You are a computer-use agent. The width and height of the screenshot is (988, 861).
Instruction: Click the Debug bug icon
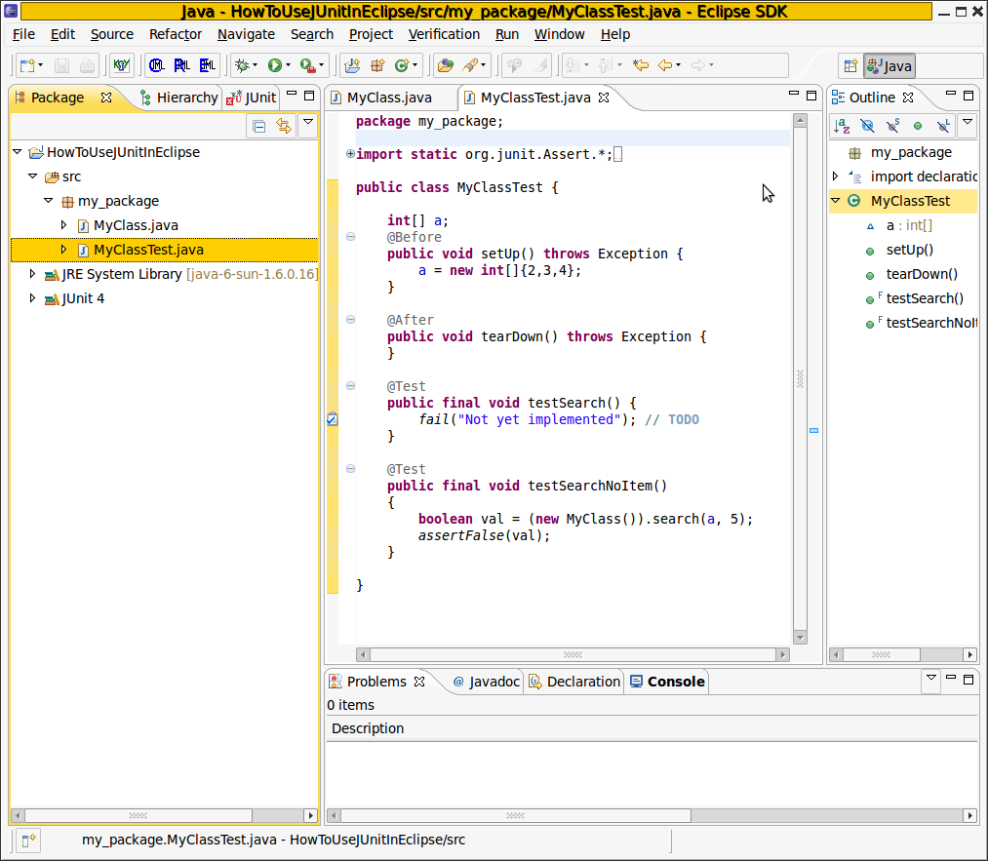tap(242, 65)
